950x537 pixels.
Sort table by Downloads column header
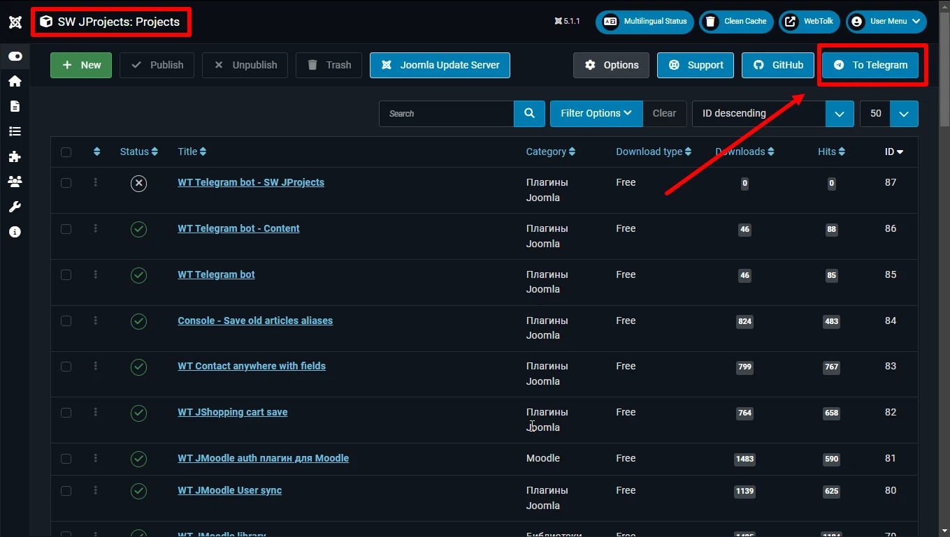click(745, 152)
